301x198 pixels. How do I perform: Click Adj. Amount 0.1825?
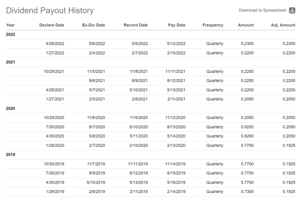(289, 192)
